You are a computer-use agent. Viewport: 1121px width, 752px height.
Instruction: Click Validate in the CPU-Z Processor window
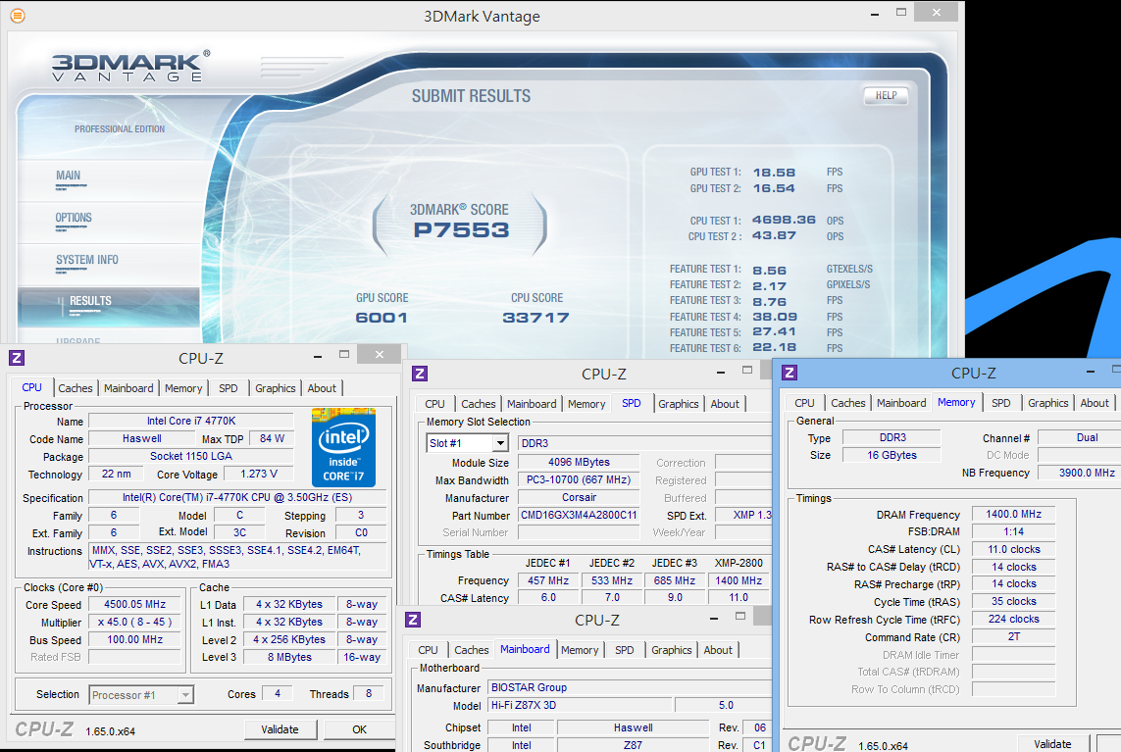tap(280, 729)
